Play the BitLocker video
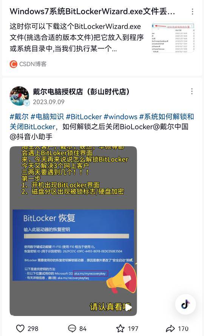 [128, 307]
